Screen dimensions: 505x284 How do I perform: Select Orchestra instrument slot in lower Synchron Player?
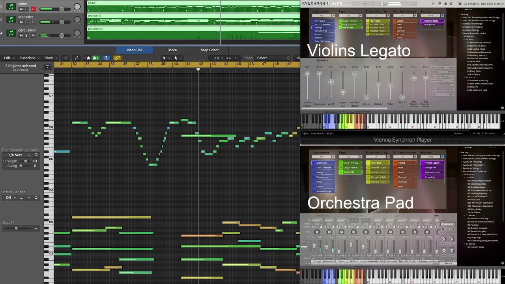[323, 163]
